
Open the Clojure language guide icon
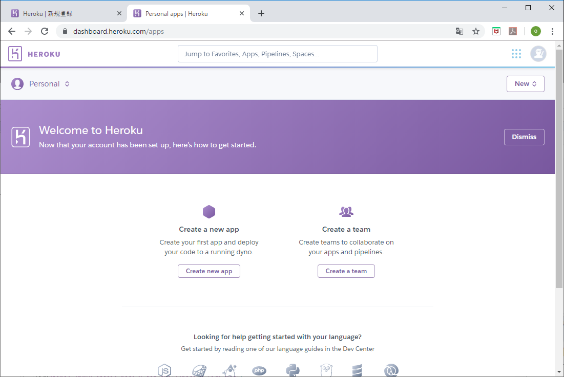391,370
